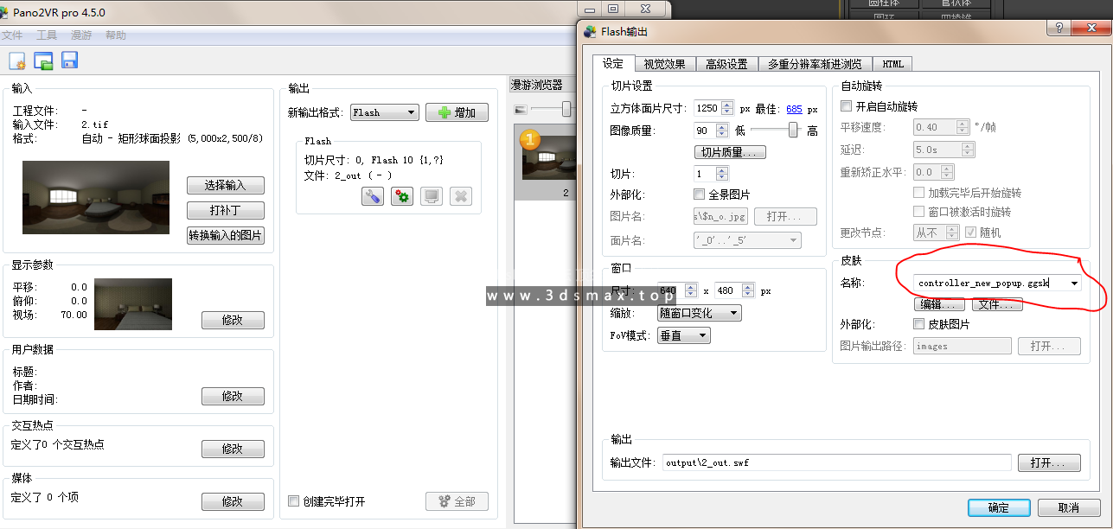Click 打开... next to 输出文件
This screenshot has width=1113, height=529.
[1049, 462]
